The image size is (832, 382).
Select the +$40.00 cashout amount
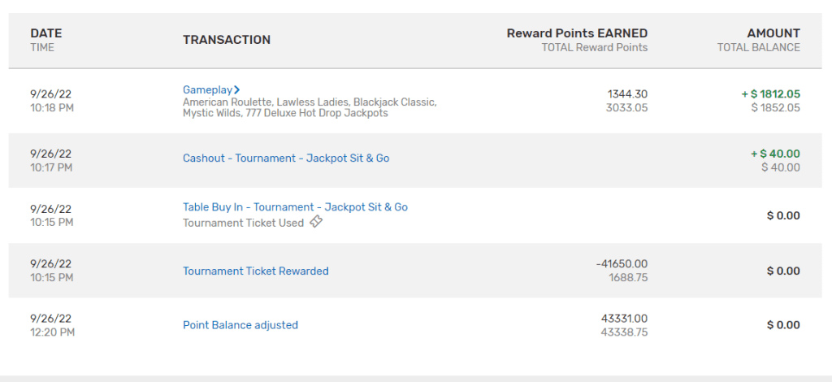[775, 154]
